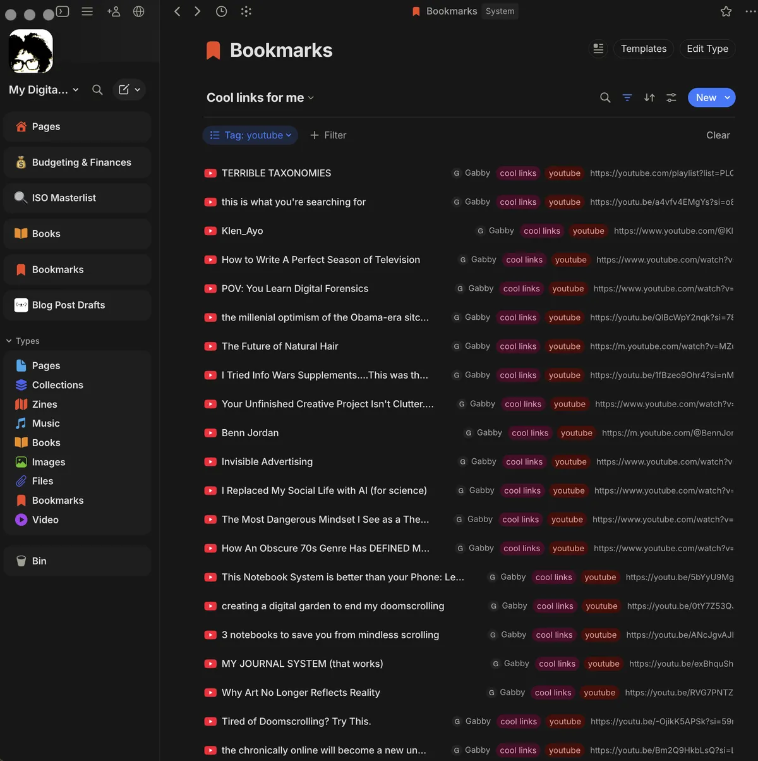
Task: Clear the active filters
Action: pyautogui.click(x=718, y=135)
